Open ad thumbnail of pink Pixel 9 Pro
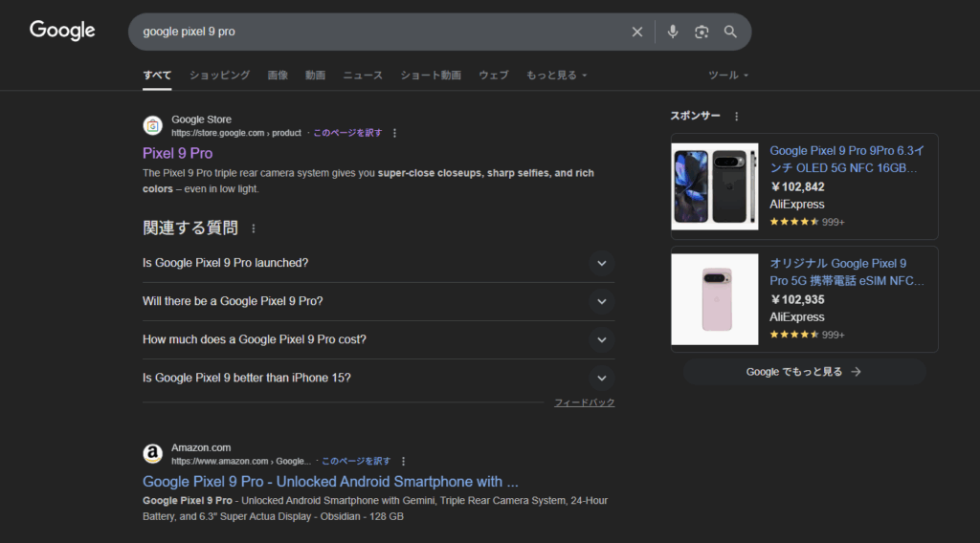 pyautogui.click(x=714, y=299)
